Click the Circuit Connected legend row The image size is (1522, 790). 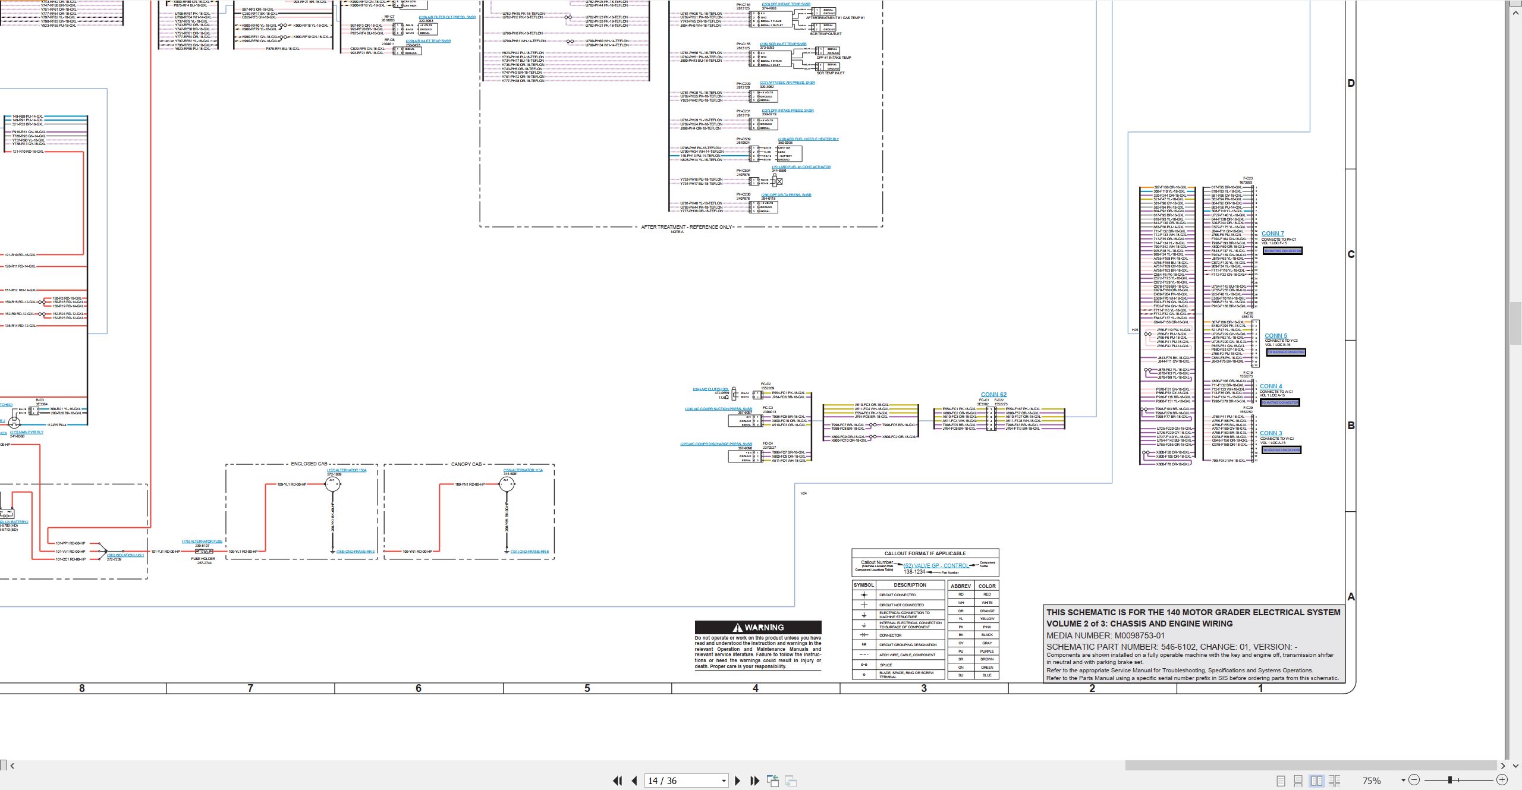click(x=898, y=595)
